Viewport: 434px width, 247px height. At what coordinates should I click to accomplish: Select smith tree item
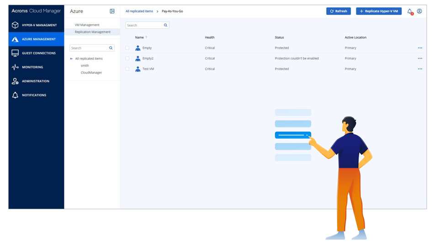pyautogui.click(x=85, y=66)
